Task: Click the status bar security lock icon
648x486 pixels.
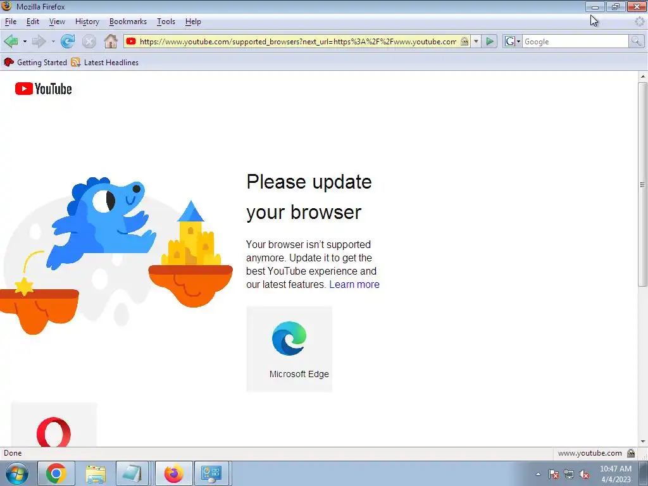Action: tap(631, 453)
